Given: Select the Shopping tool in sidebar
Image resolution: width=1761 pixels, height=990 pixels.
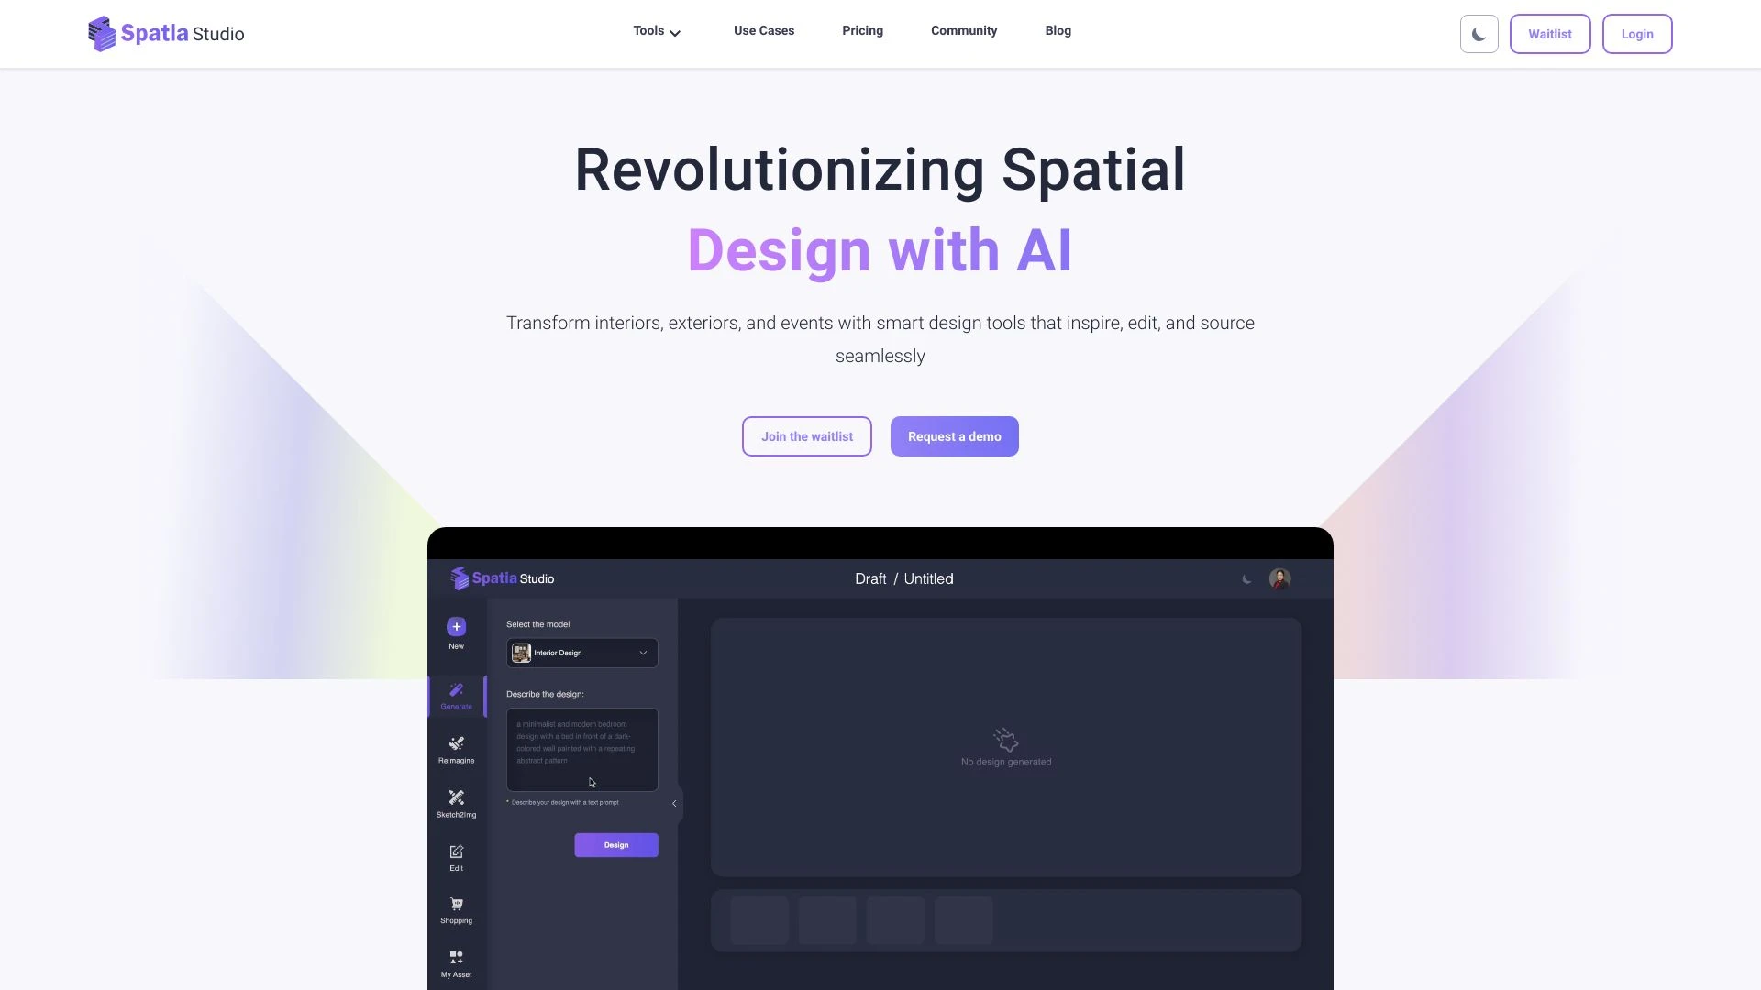Looking at the screenshot, I should tap(456, 910).
